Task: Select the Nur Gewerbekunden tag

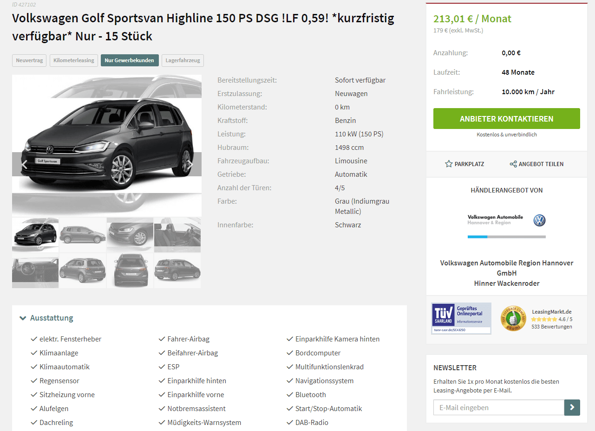Action: [x=130, y=60]
